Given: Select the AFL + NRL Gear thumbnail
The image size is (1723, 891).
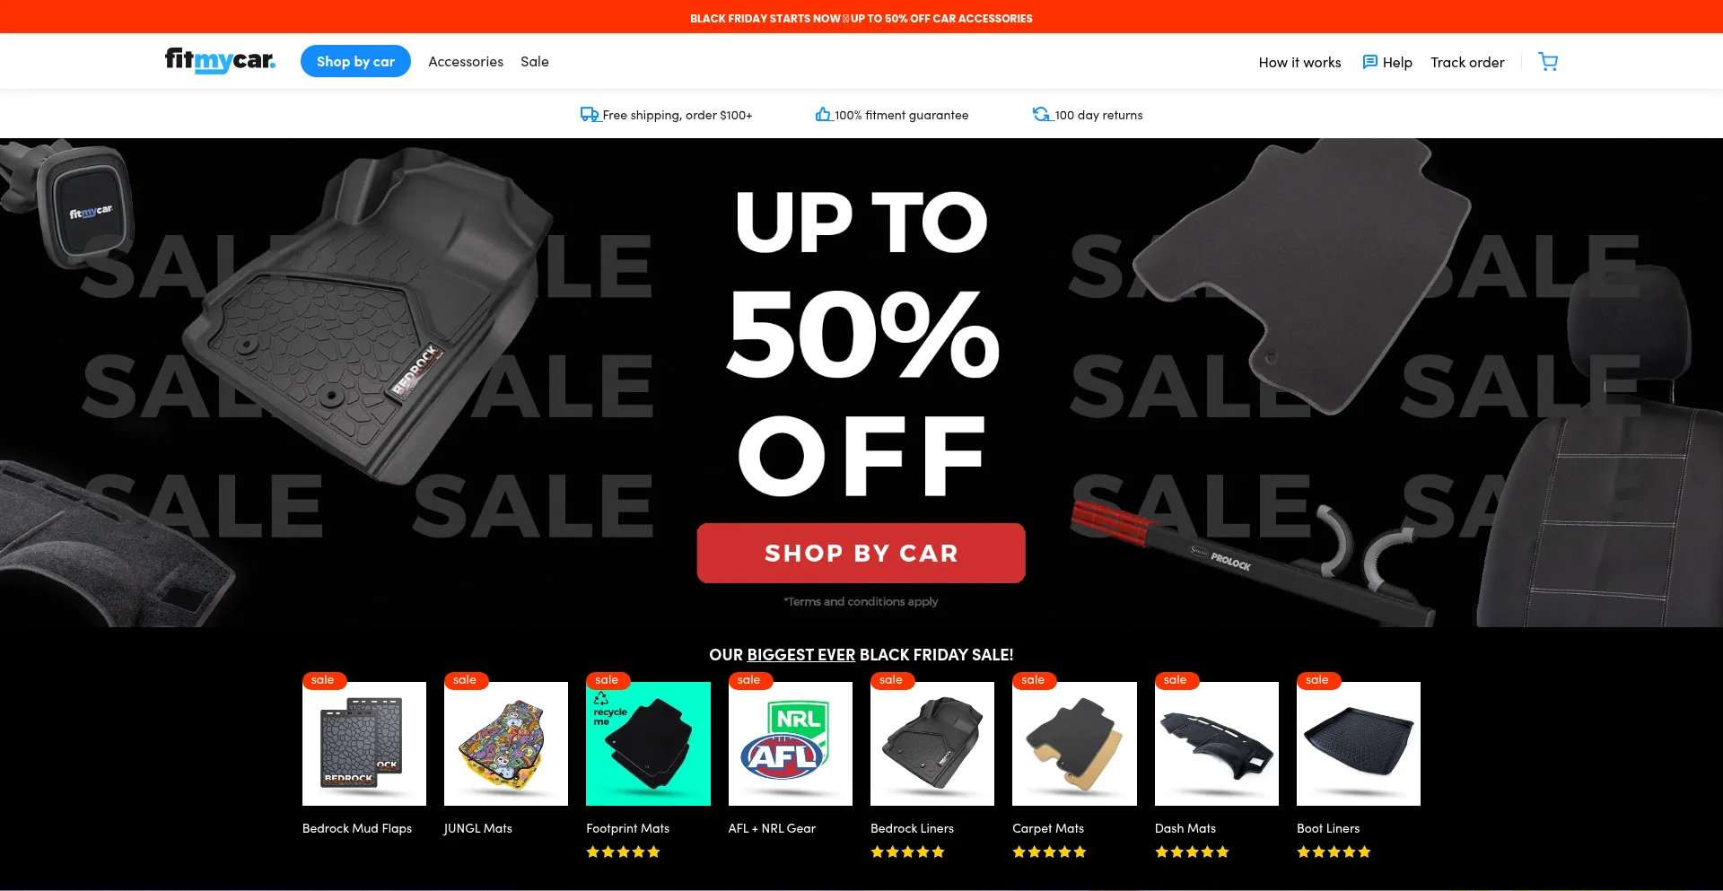Looking at the screenshot, I should click(x=791, y=744).
